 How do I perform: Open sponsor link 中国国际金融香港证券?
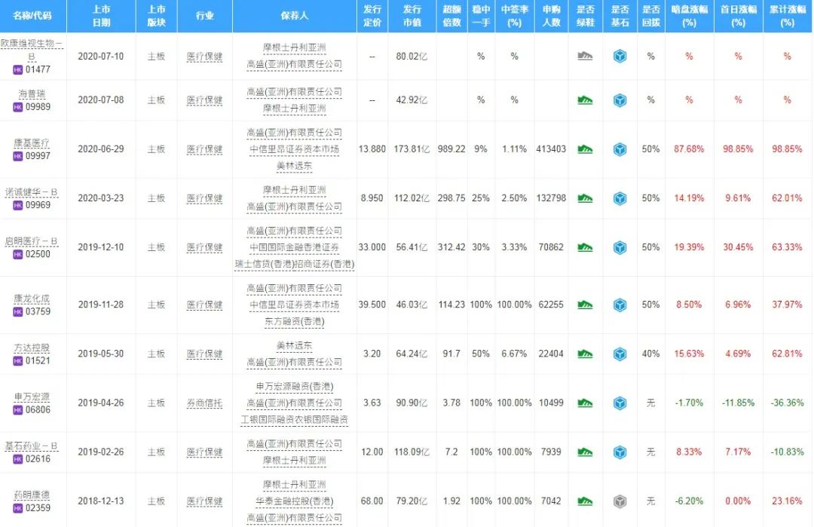295,247
